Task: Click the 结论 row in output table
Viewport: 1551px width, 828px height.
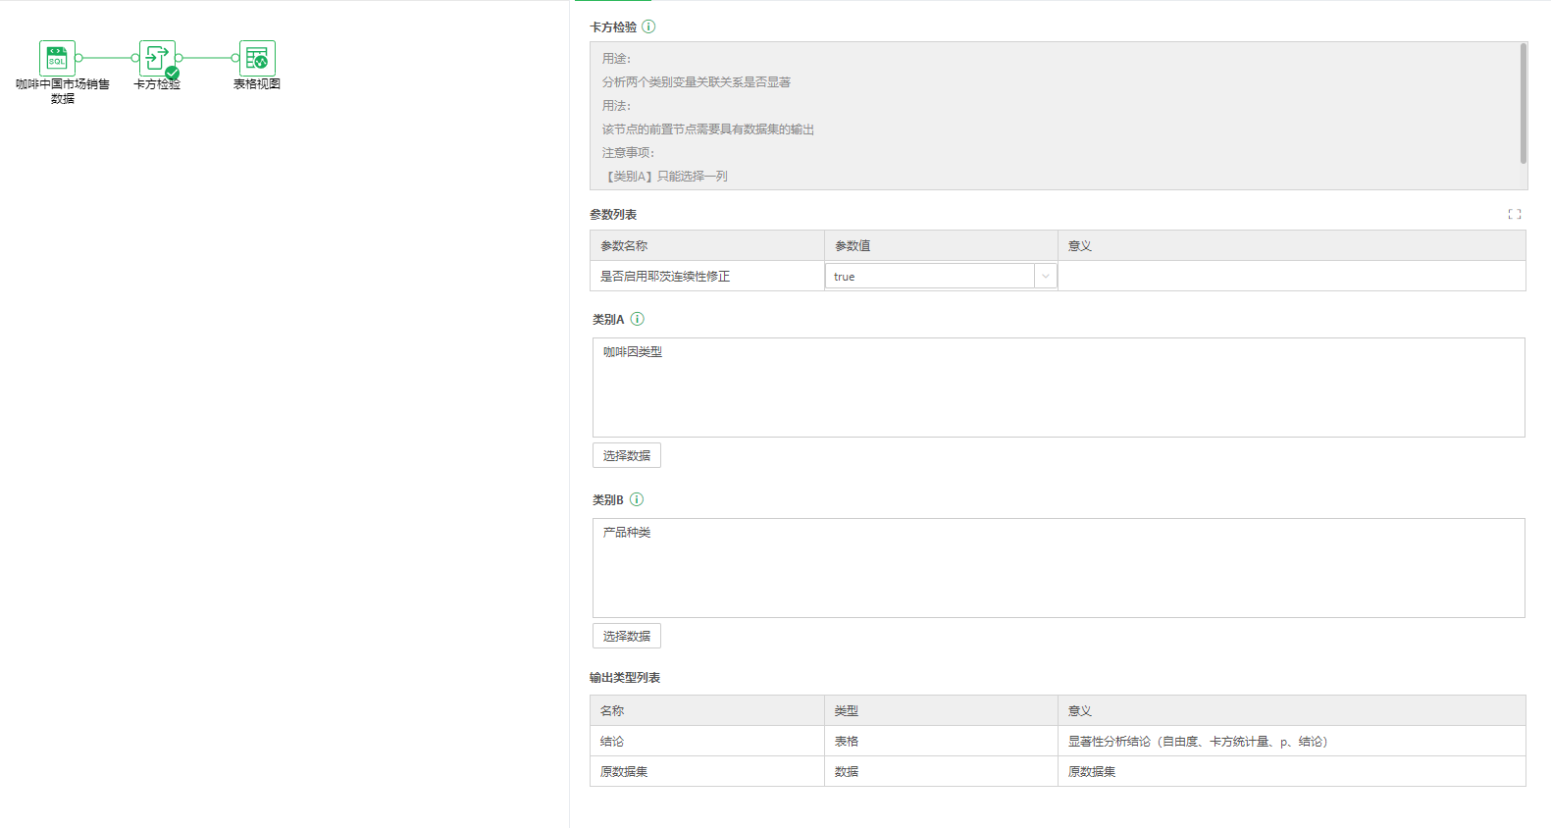Action: pyautogui.click(x=612, y=742)
